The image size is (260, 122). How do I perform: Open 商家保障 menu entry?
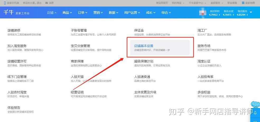tap(86, 63)
